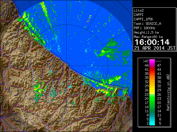This screenshot has width=177, height=132.
Task: Click the 'Reflectivity in dBZ' axis label
Action: point(168,92)
